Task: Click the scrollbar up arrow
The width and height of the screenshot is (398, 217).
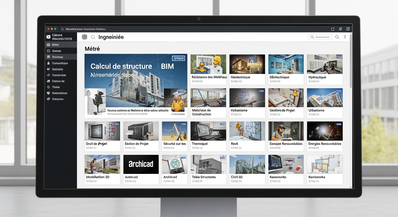Action: pos(351,34)
